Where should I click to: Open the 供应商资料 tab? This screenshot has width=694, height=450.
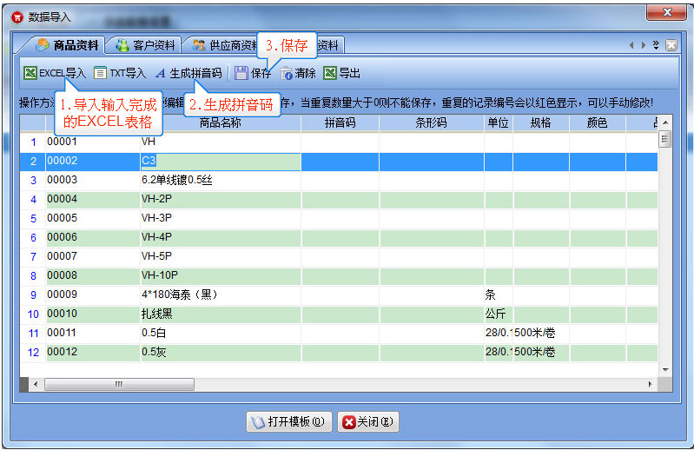click(x=226, y=45)
